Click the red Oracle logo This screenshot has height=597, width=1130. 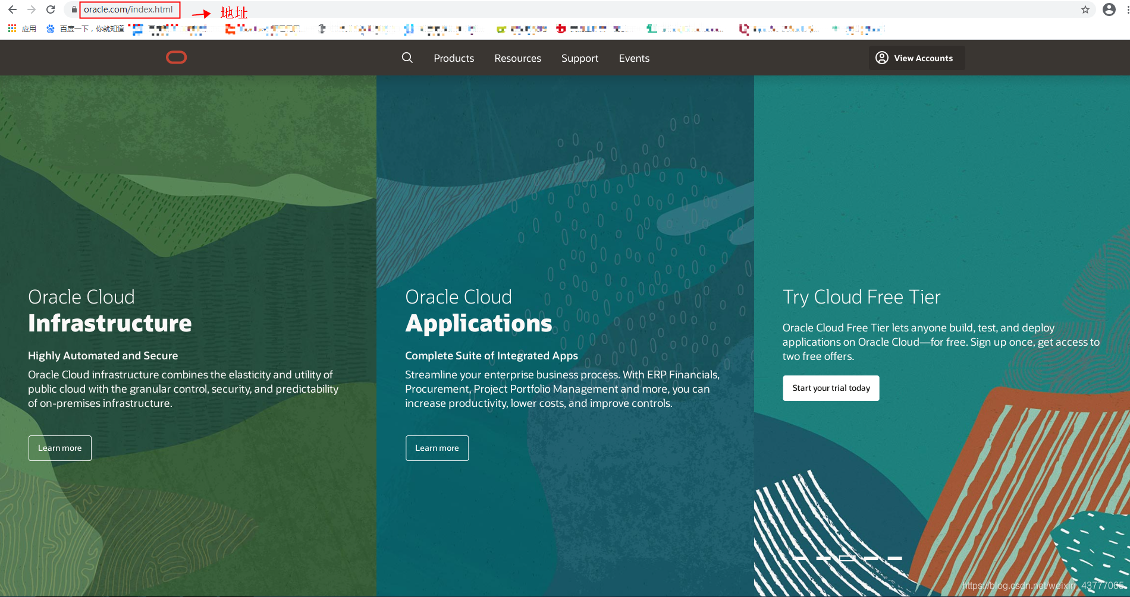pos(176,58)
